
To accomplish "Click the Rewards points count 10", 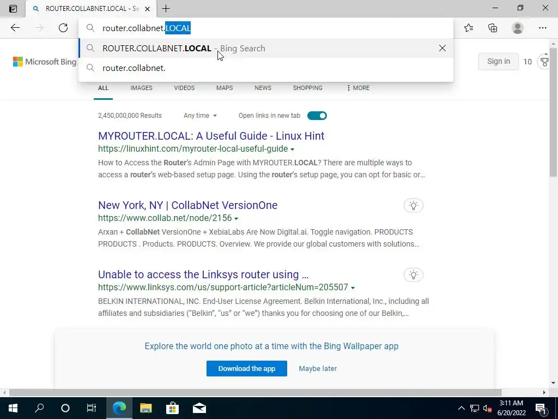I will 527,62.
